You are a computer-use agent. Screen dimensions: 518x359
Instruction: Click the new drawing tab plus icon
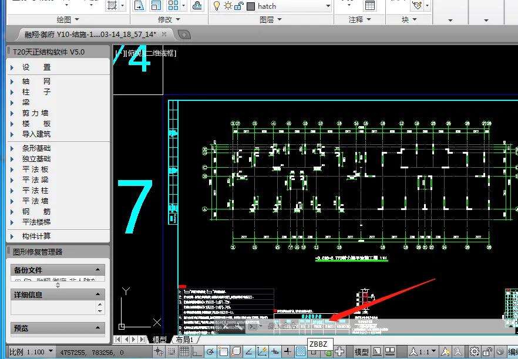184,35
